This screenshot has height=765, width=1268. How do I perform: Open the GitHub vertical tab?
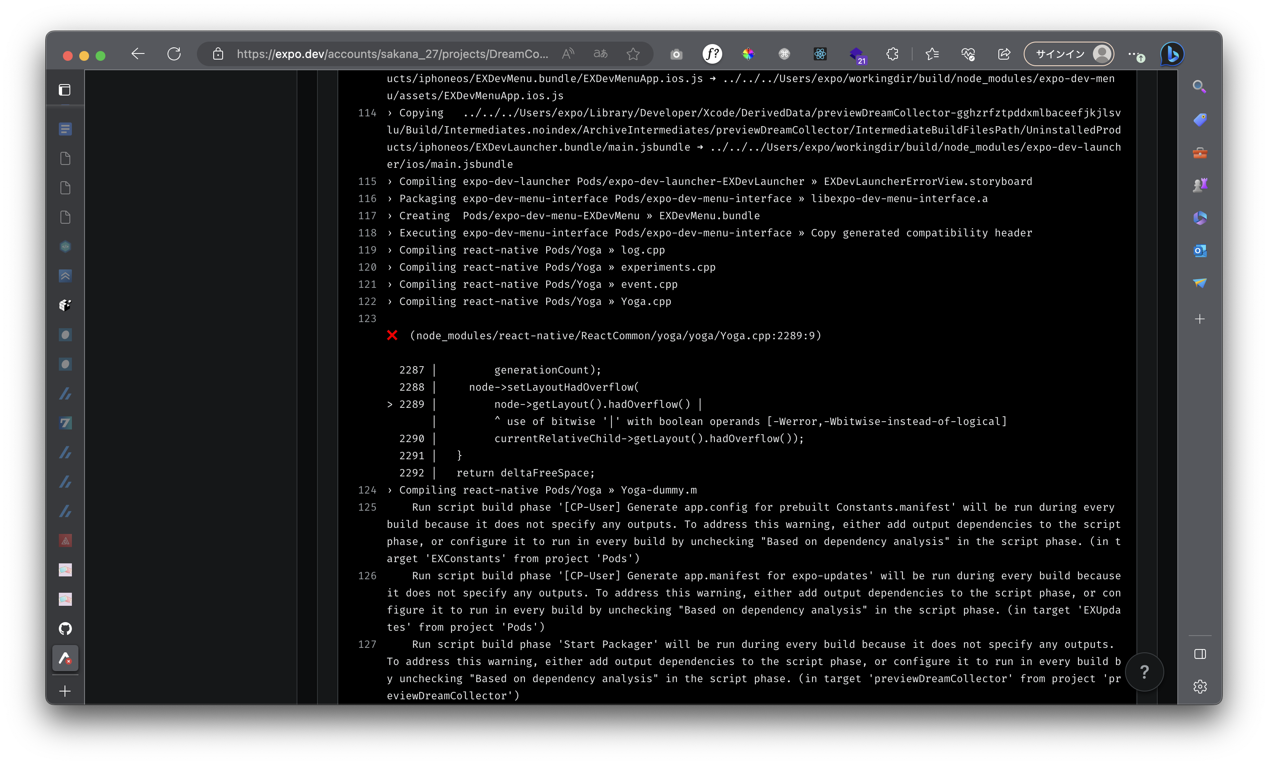click(x=65, y=628)
